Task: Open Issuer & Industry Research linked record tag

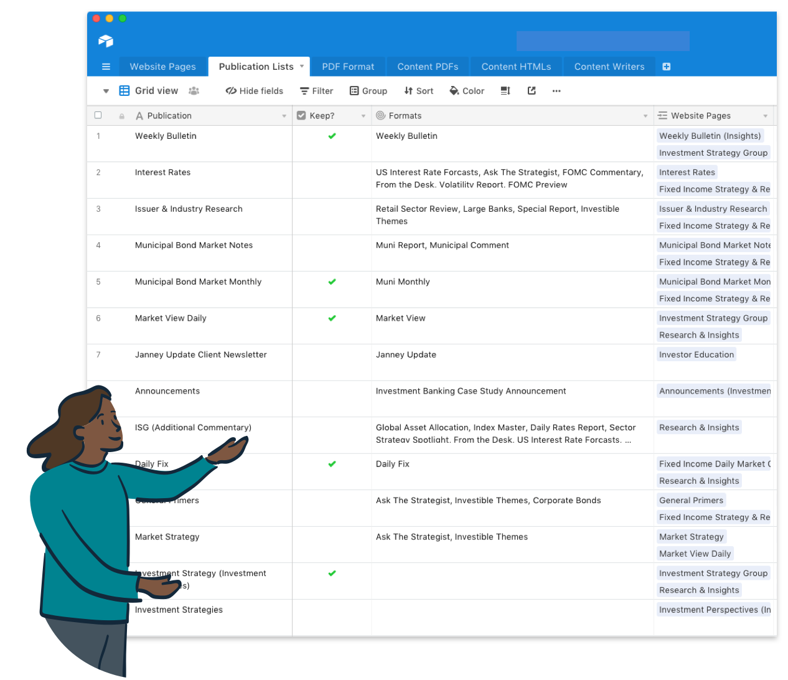Action: (x=713, y=209)
